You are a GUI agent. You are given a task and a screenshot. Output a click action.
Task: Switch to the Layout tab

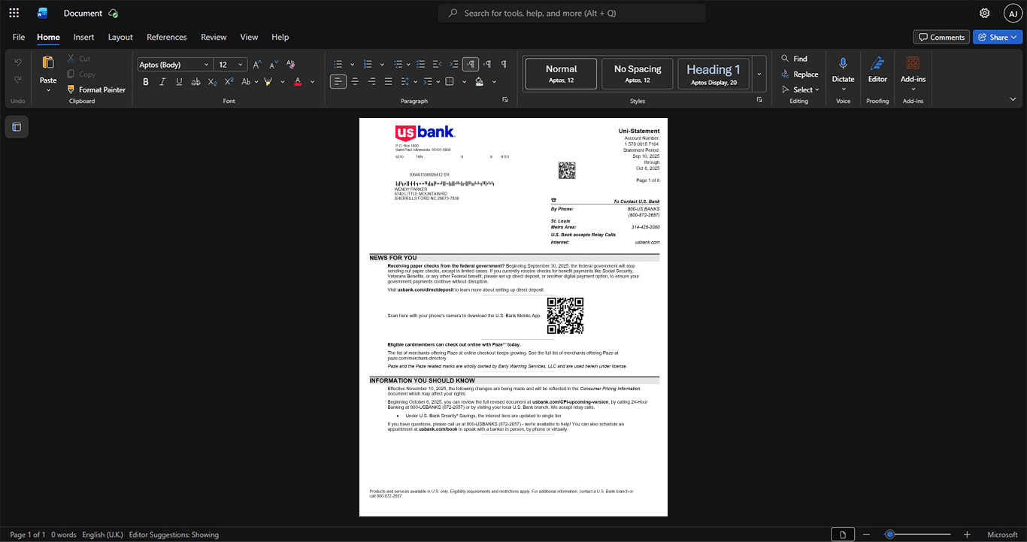[120, 37]
